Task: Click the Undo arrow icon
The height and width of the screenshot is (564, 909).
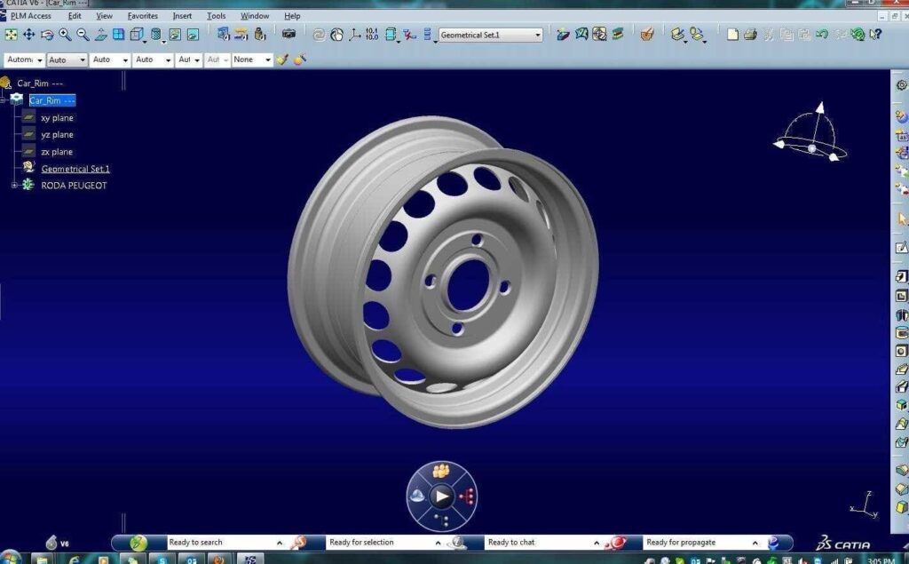Action: tap(822, 35)
